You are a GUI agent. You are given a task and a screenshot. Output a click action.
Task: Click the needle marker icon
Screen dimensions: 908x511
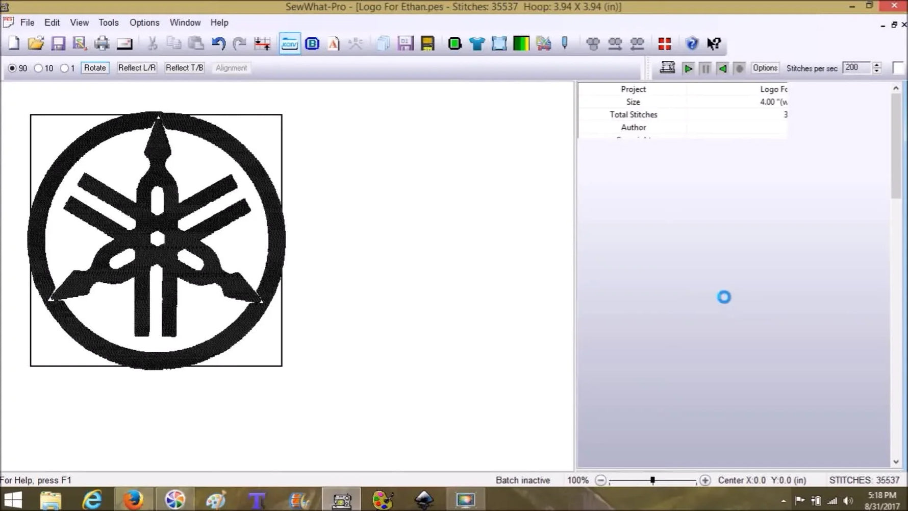pos(565,43)
